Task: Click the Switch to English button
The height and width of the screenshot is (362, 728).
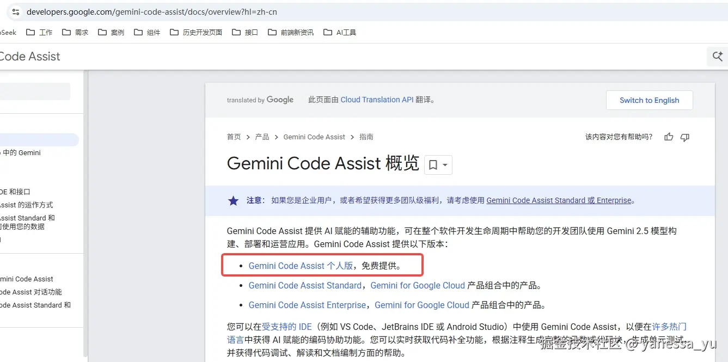Action: [649, 100]
